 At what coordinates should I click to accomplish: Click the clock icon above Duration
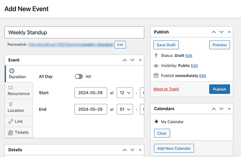(12, 71)
